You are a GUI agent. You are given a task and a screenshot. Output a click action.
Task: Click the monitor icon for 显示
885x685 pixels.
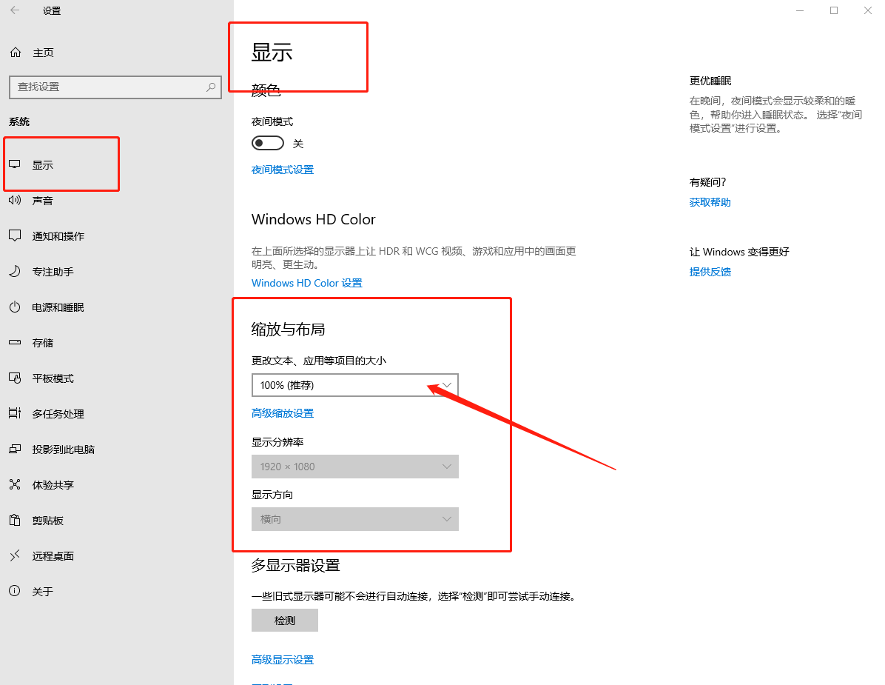16,164
